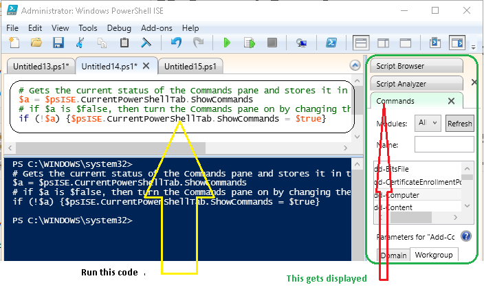Clear the console pane icon
The image size is (484, 296).
point(146,43)
